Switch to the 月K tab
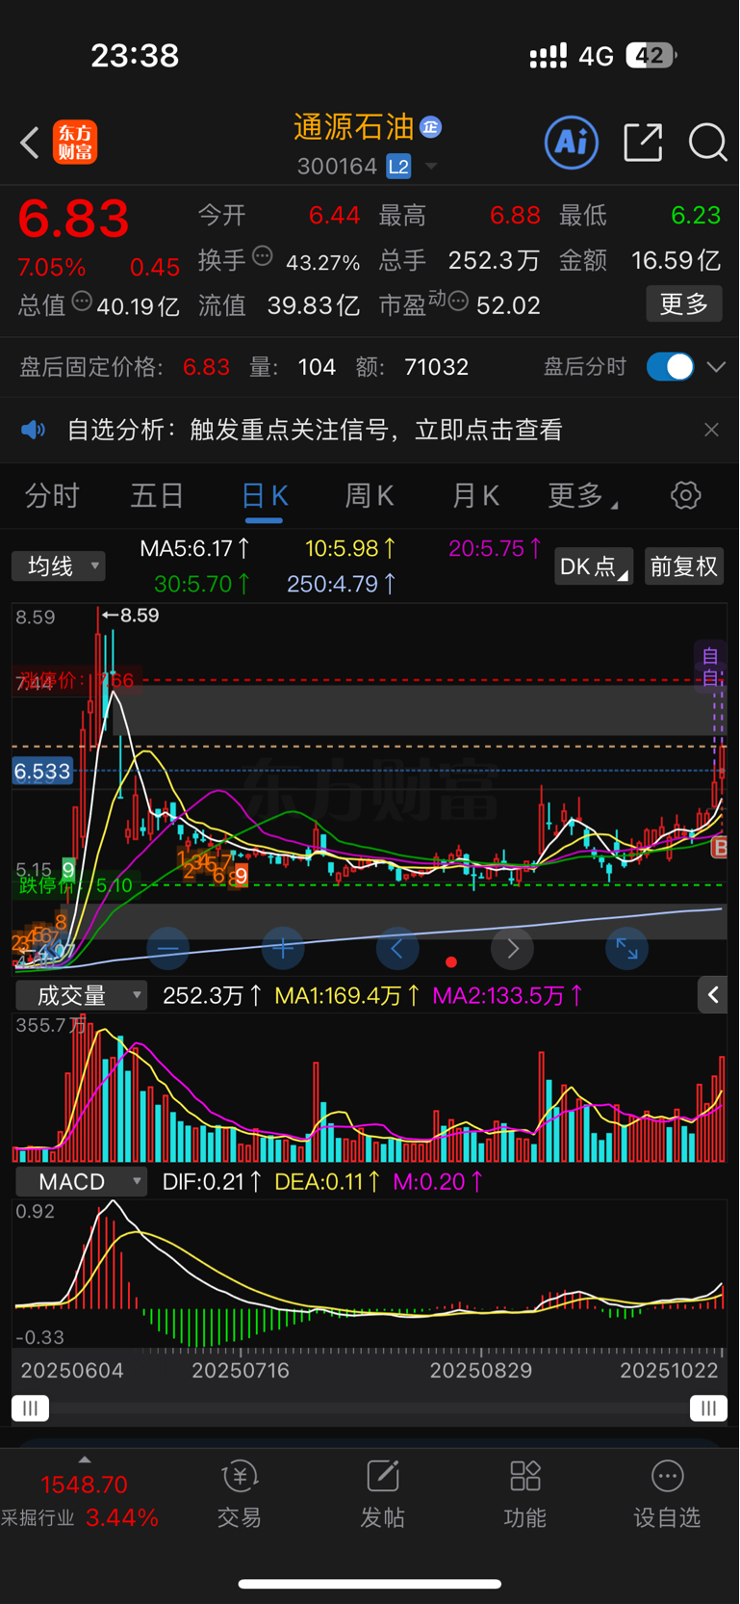 (475, 496)
